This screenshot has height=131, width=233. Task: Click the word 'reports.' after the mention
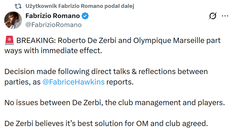click(120, 82)
